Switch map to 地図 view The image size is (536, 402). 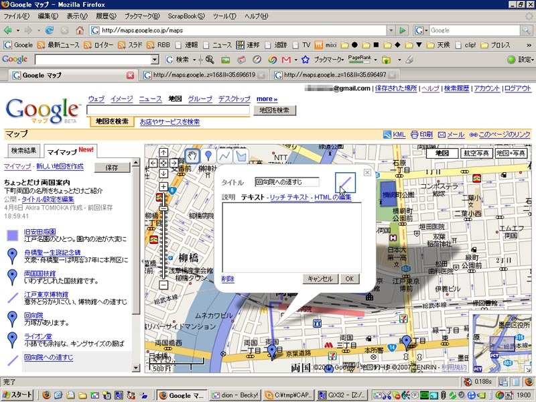point(442,153)
